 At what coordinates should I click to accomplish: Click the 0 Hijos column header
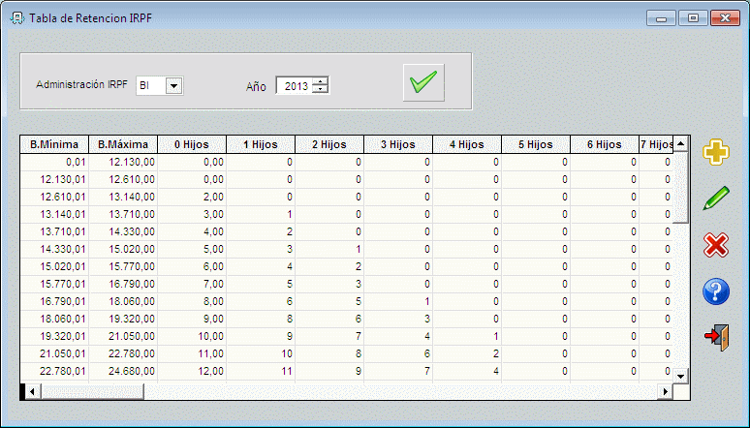[192, 144]
